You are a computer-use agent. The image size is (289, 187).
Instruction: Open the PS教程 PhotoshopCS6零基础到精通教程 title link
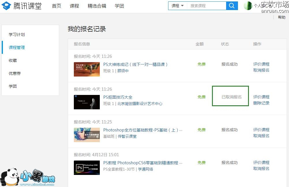143,163
